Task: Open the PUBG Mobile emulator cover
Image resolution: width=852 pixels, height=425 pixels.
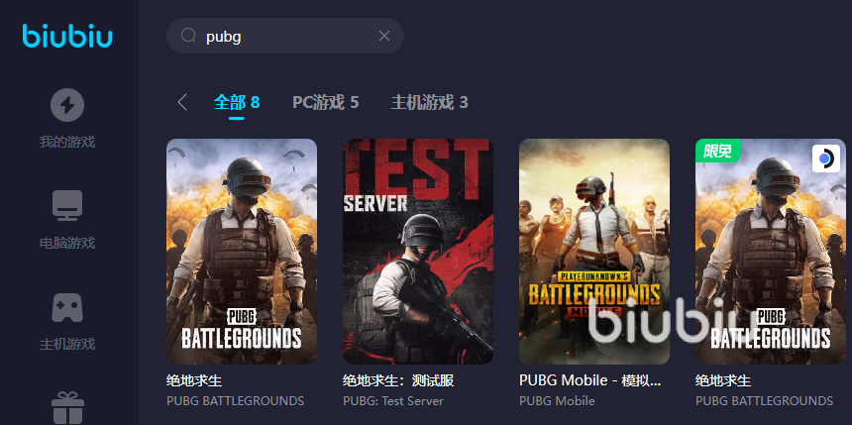Action: [594, 251]
